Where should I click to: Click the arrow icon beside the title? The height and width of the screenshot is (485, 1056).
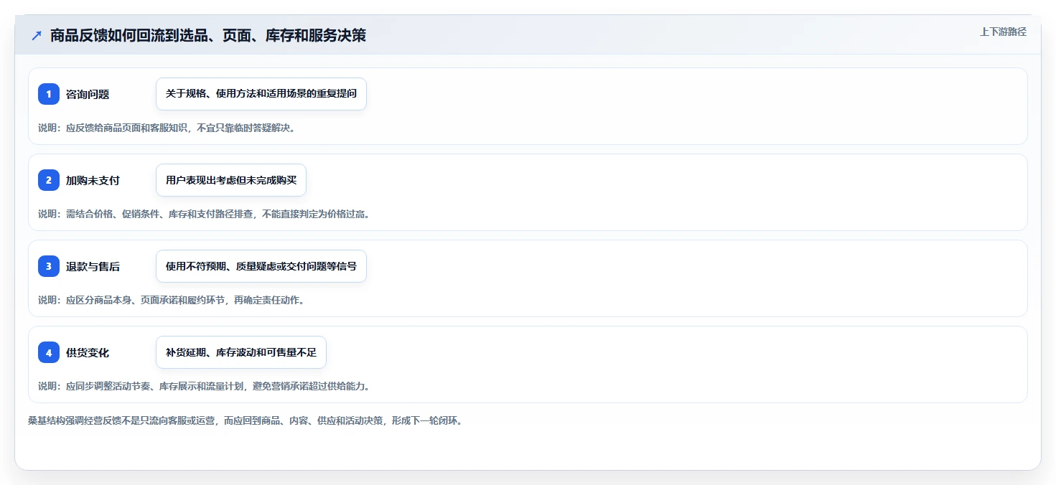[x=37, y=35]
